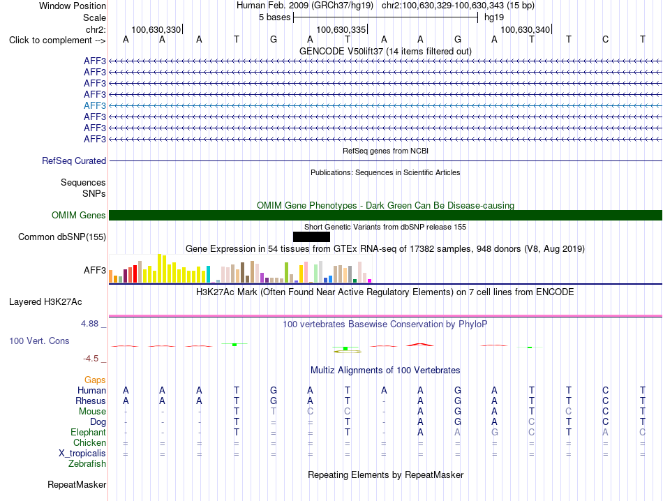Click 'RefSeq genes from NCBI' title
This screenshot has height=501, width=663.
coord(385,151)
